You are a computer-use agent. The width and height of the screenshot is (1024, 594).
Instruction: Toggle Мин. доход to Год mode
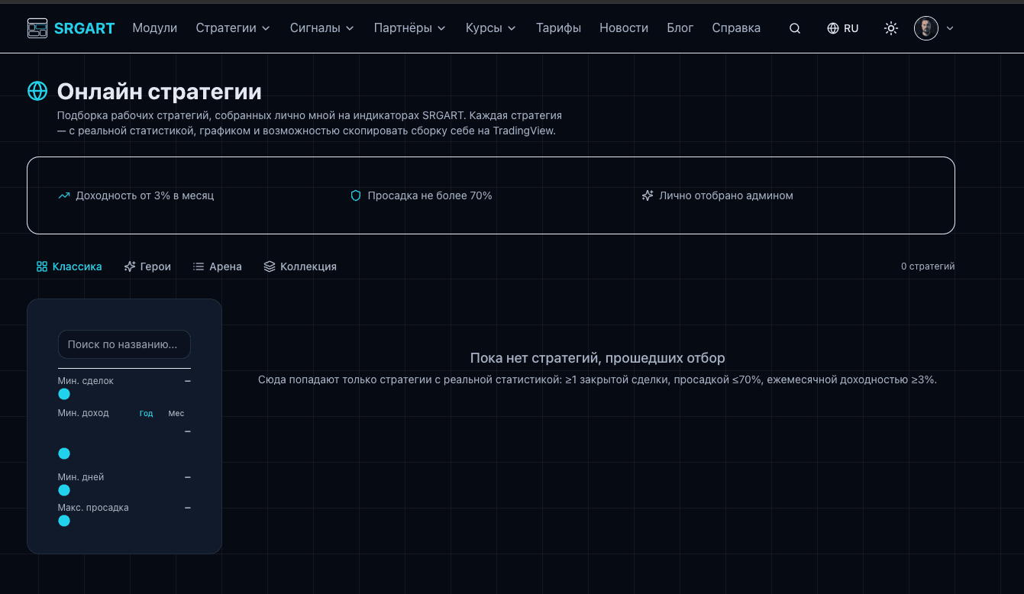tap(145, 413)
